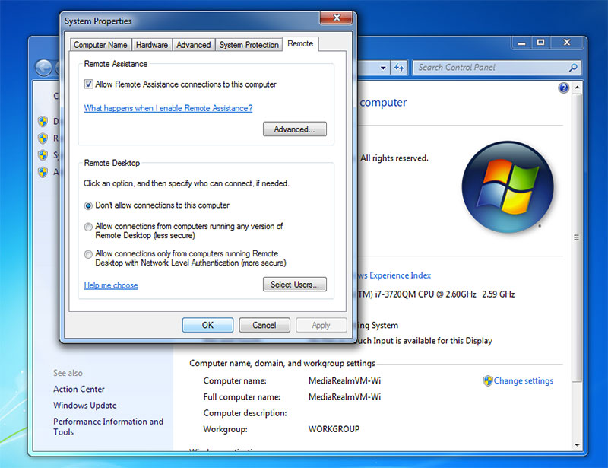Switch to the Hardware tab
Screen dimensions: 608x468
click(151, 44)
